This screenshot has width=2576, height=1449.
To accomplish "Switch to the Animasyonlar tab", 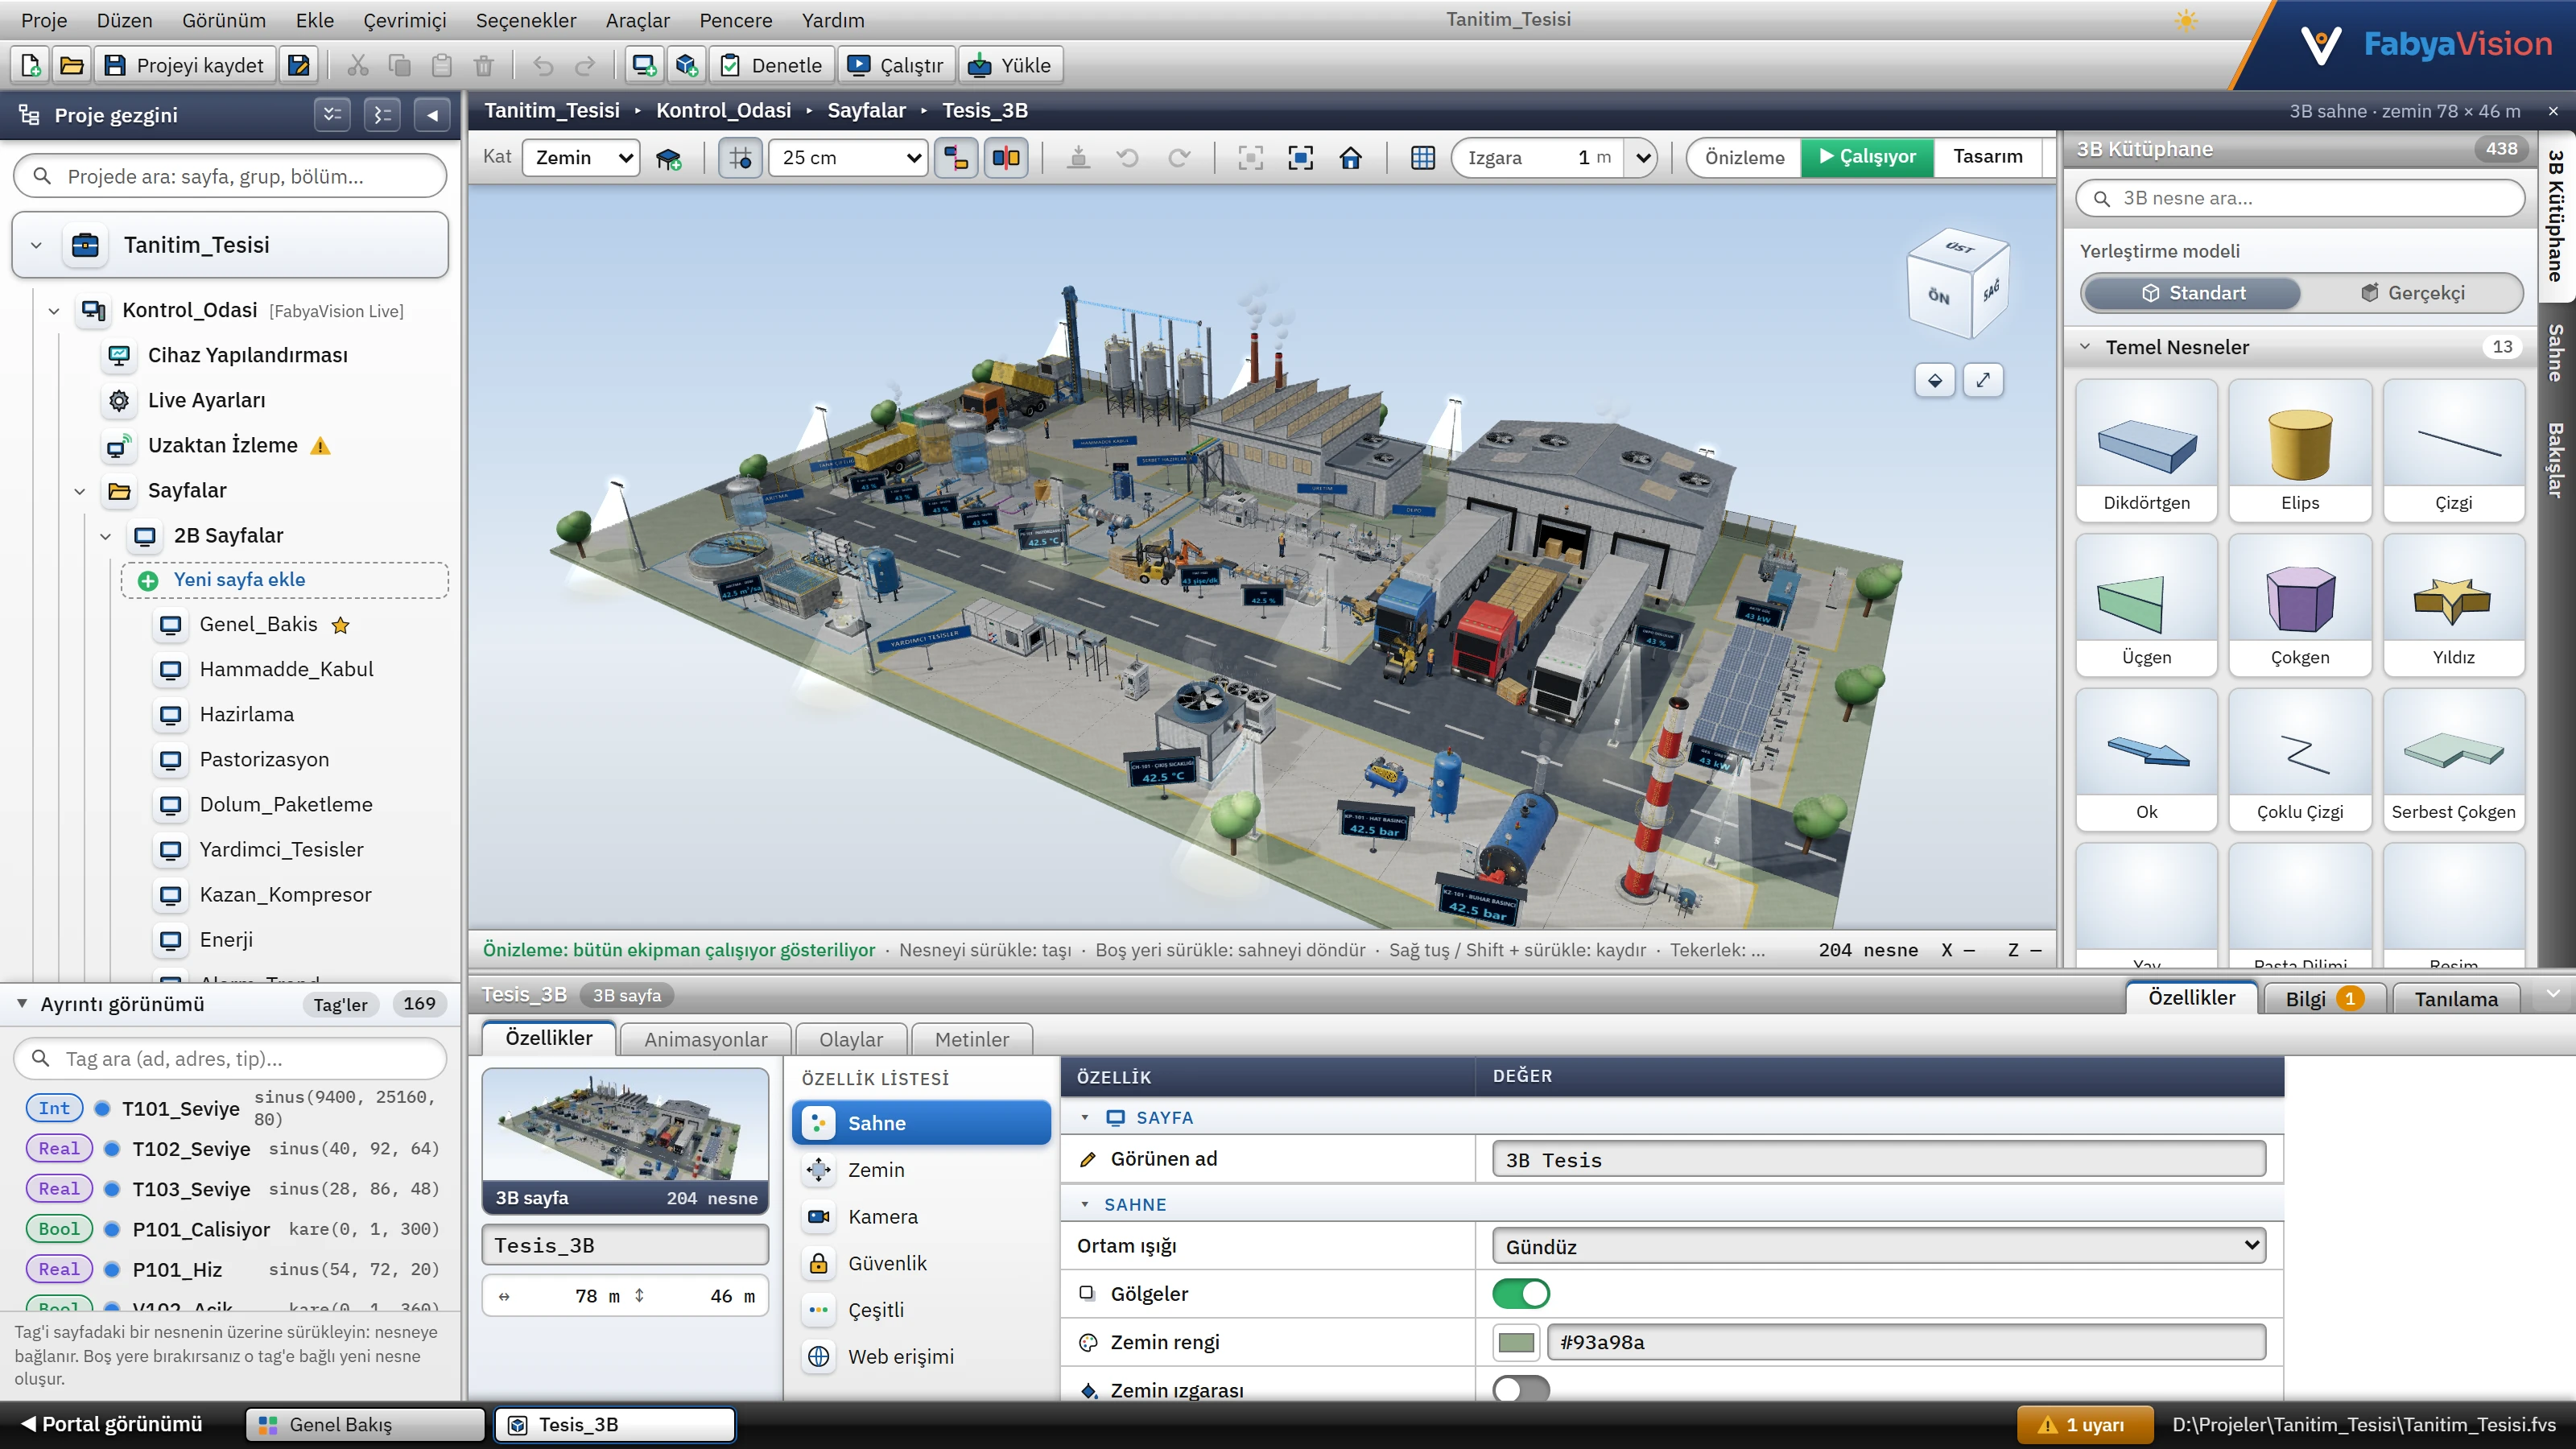I will click(705, 1039).
